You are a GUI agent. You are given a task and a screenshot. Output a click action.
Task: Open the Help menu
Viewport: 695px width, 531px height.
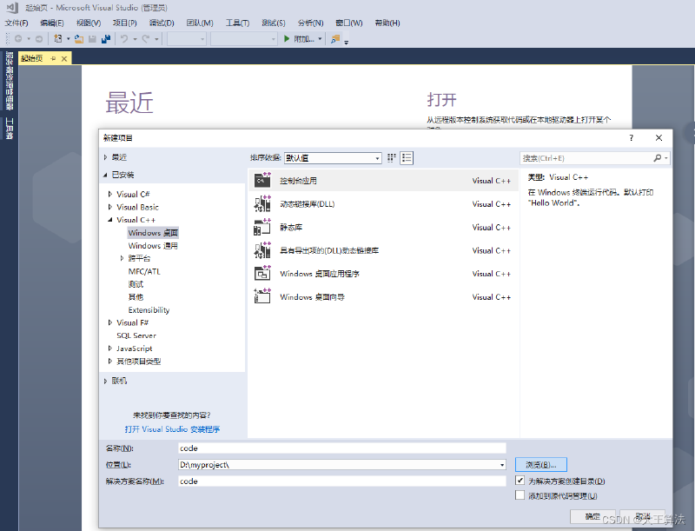pyautogui.click(x=387, y=23)
